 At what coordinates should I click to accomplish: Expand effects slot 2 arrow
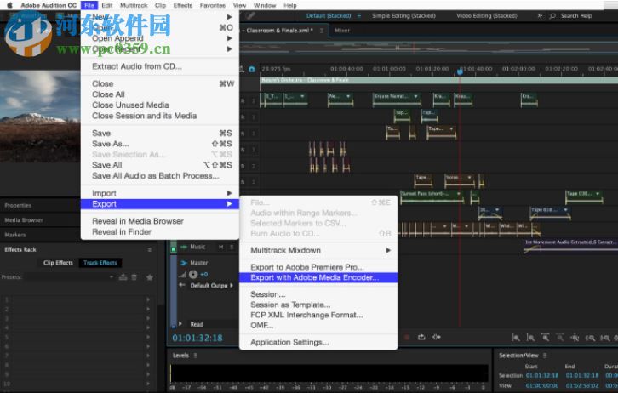point(148,309)
